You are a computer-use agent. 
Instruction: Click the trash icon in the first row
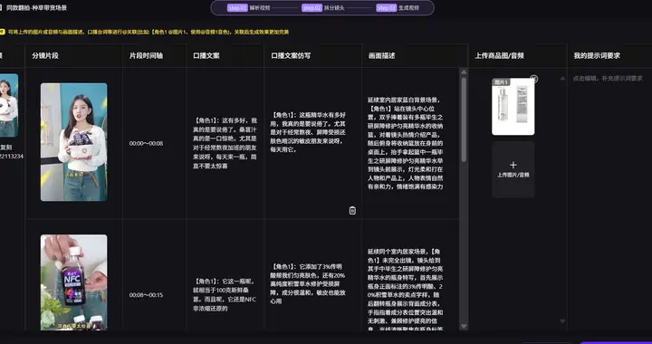click(x=352, y=210)
